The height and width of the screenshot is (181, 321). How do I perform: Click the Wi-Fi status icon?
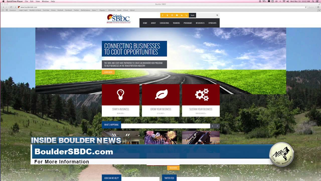[x=284, y=1]
